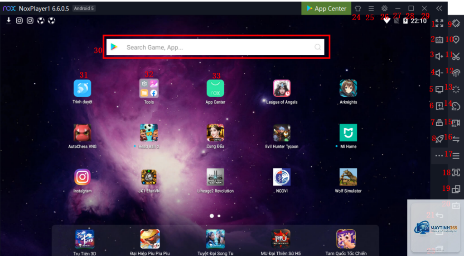This screenshot has height=256, width=464.
Task: Click the add APK file icon
Action: (x=440, y=106)
